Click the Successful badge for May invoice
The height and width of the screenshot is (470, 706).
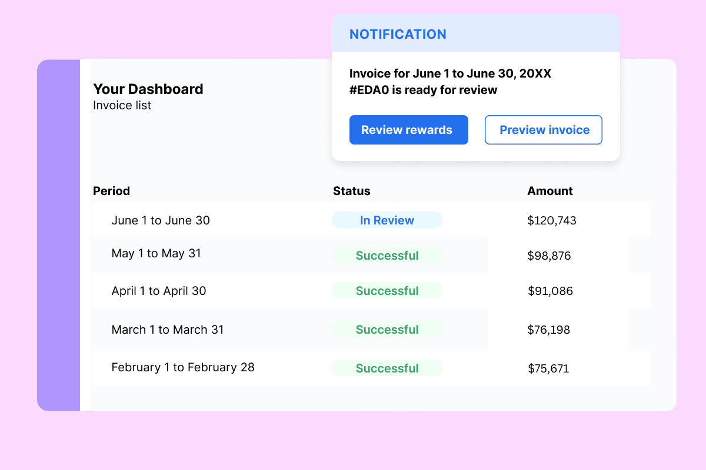(x=387, y=256)
